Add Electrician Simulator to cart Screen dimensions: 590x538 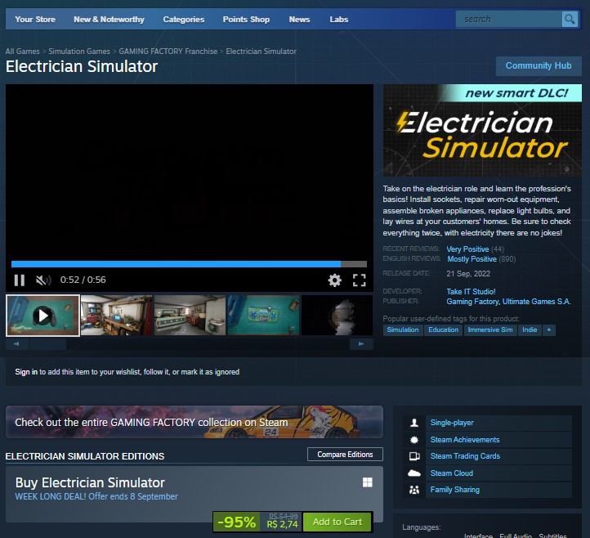pyautogui.click(x=337, y=522)
